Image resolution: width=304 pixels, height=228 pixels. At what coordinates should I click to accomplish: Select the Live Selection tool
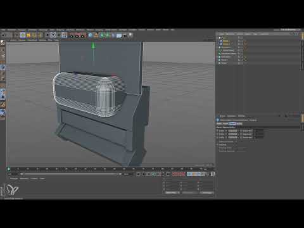pyautogui.click(x=17, y=35)
